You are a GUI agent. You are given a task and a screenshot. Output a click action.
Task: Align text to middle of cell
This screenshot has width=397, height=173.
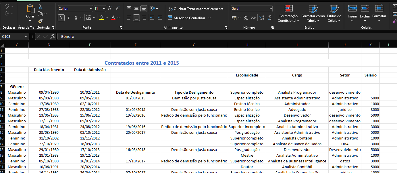pos(136,9)
